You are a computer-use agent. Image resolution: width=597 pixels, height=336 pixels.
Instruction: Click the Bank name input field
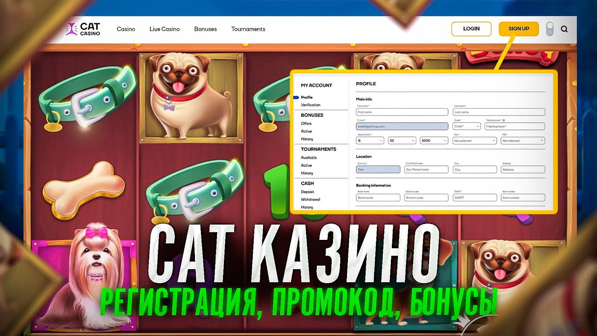coord(378,198)
